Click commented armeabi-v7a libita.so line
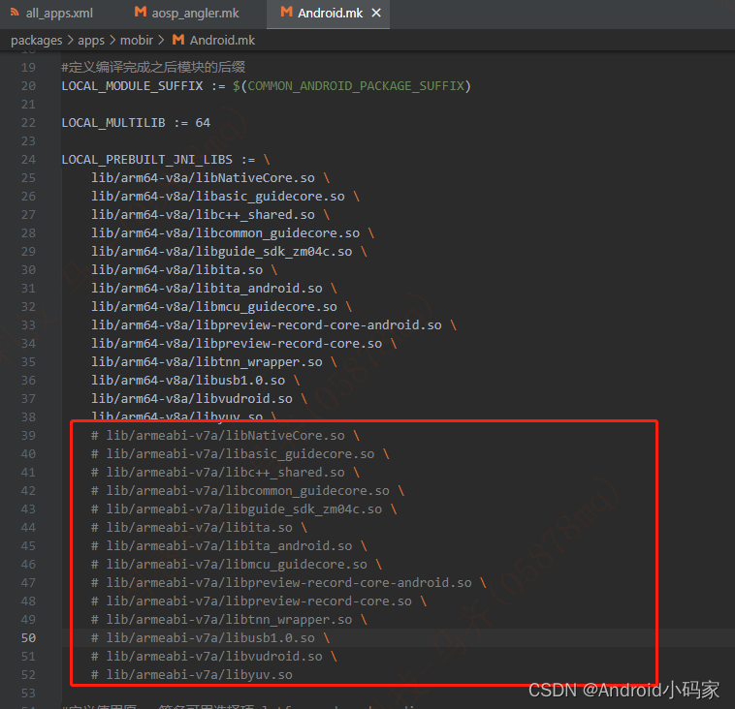735x709 pixels. coord(199,527)
